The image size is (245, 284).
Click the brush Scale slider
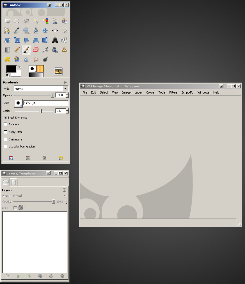point(34,111)
